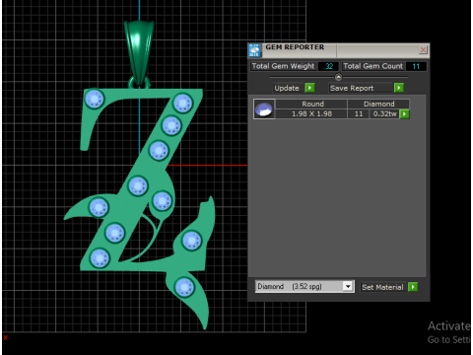Close the Gem Reporter panel
Screen dimensions: 473x355
click(x=423, y=50)
